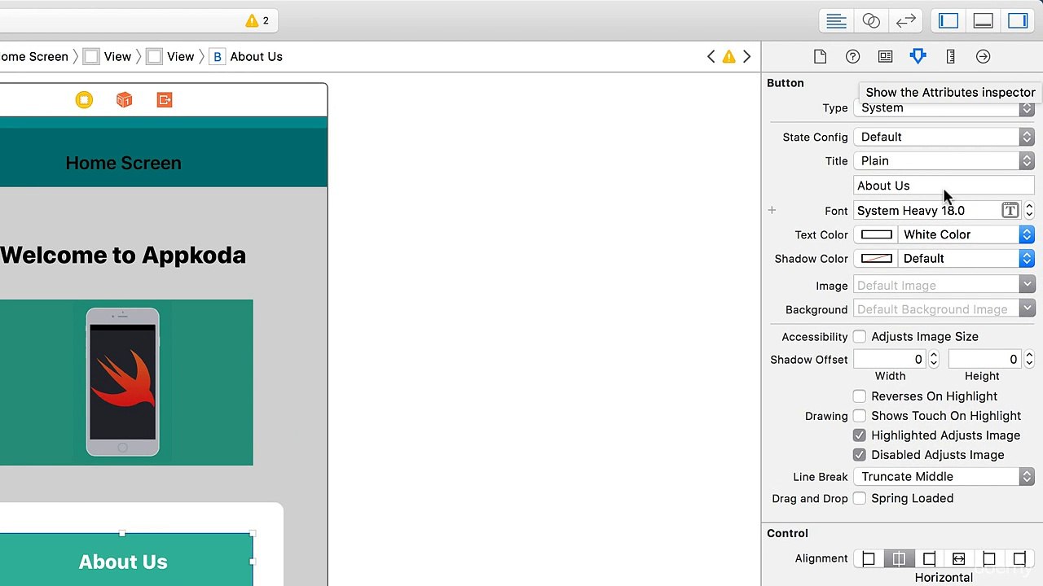Set horizontal alignment to fill

958,558
